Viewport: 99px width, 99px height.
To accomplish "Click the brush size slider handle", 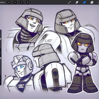I will (1, 39).
